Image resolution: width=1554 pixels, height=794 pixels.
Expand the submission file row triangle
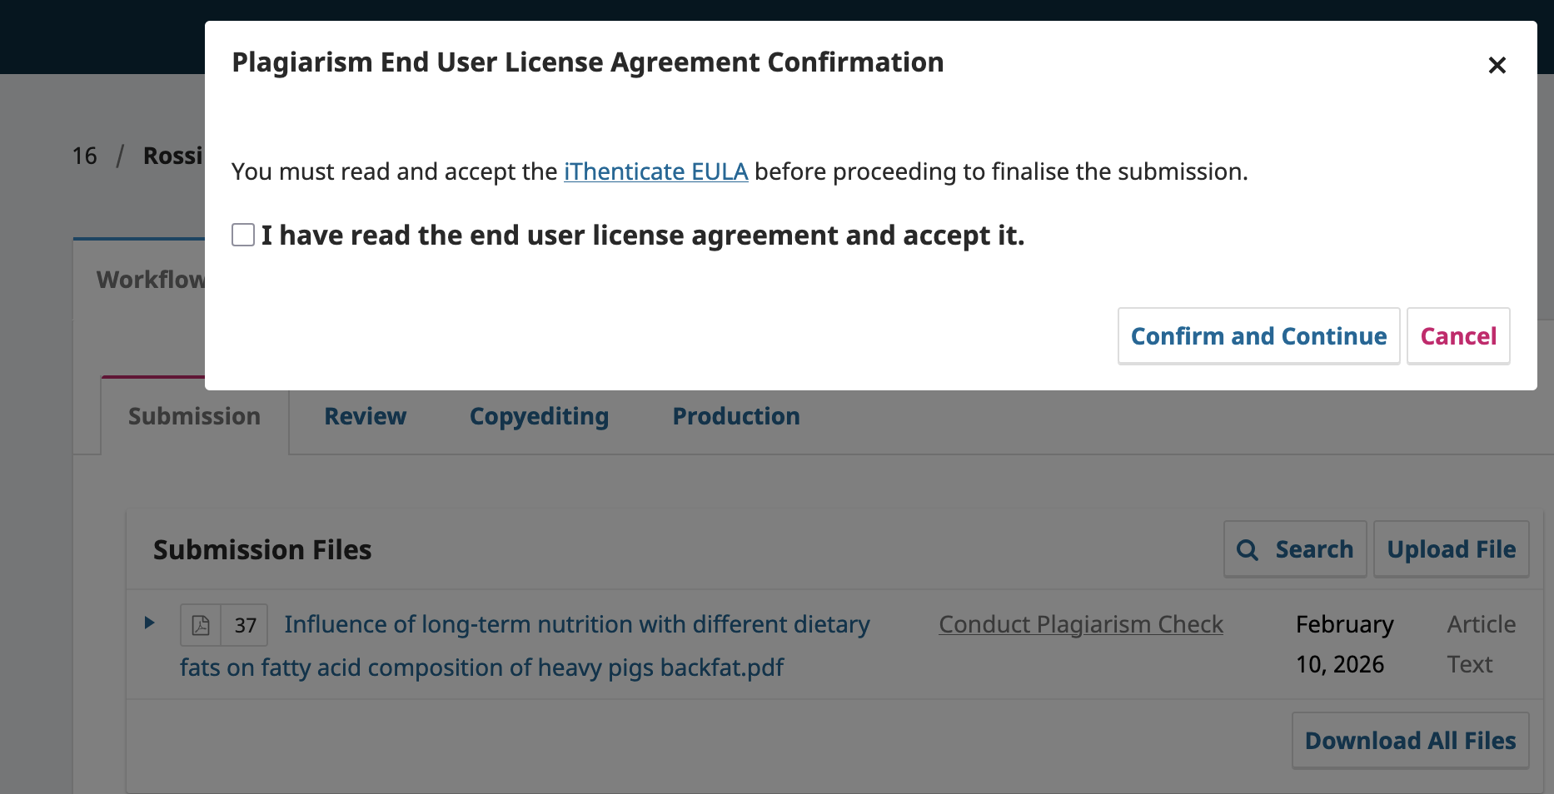[x=149, y=623]
